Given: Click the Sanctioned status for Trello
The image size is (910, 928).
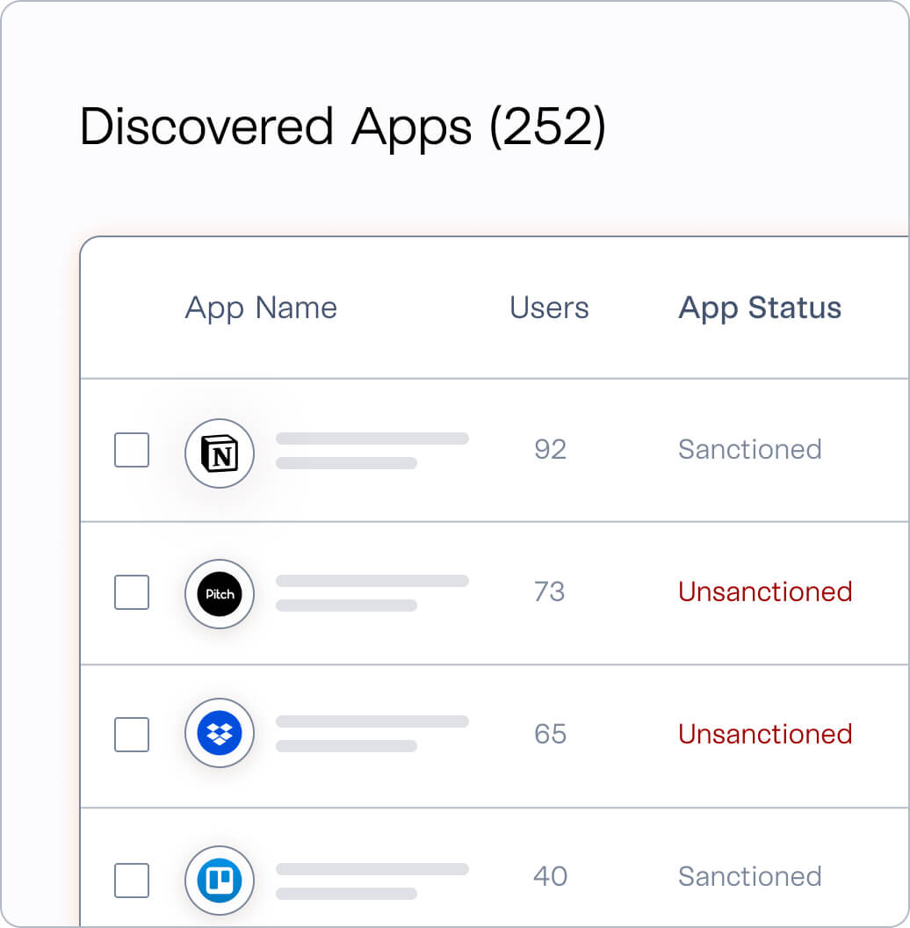Looking at the screenshot, I should [x=749, y=876].
